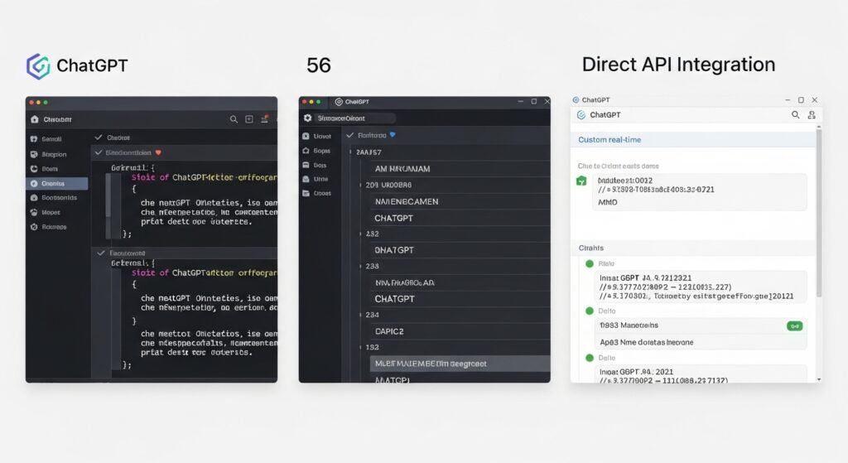Select the Boers sidebar icon
The width and height of the screenshot is (848, 463).
pyautogui.click(x=34, y=169)
